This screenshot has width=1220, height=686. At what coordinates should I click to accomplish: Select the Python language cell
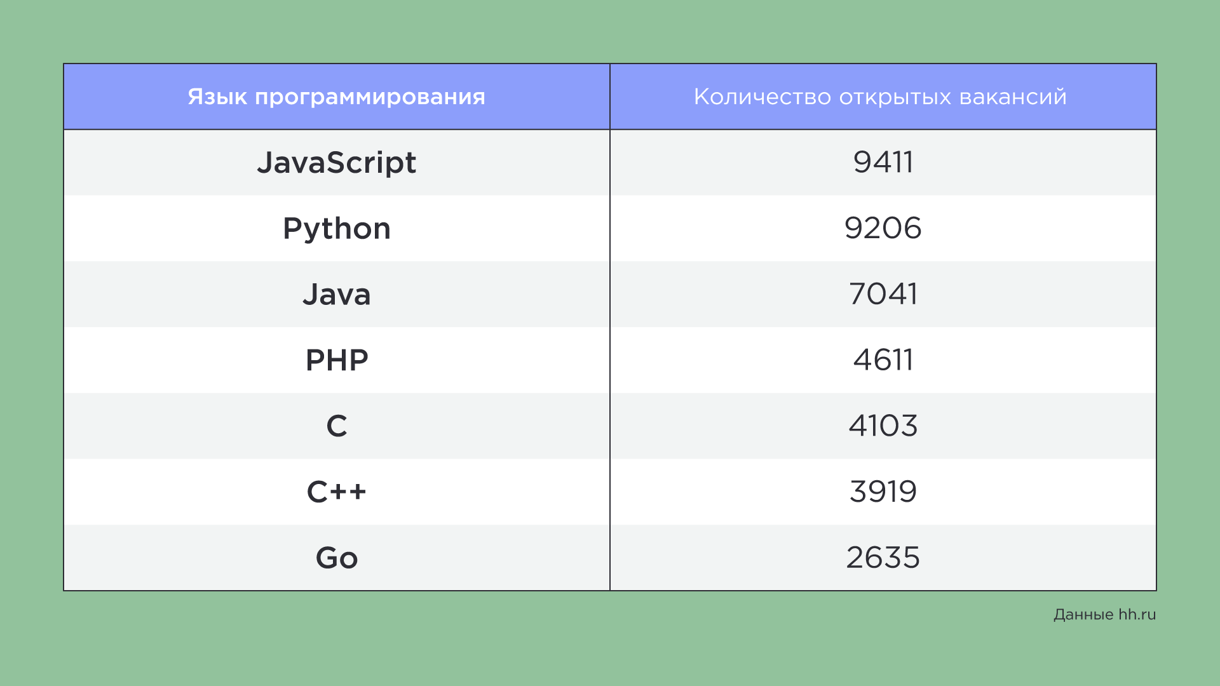coord(336,229)
